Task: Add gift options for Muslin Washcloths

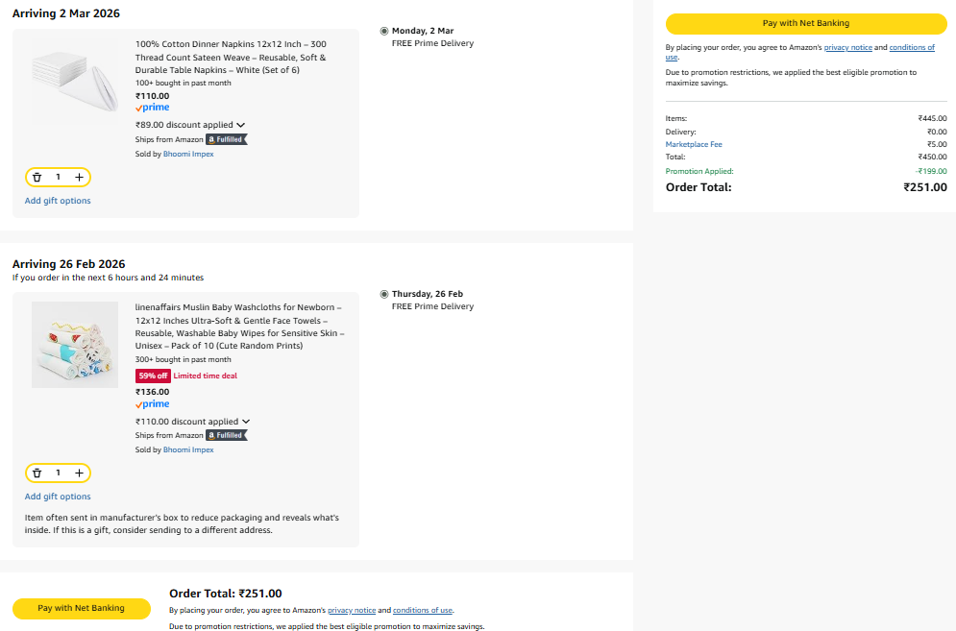Action: (58, 497)
